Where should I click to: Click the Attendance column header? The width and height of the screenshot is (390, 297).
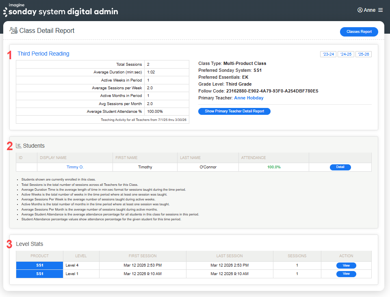(x=253, y=158)
